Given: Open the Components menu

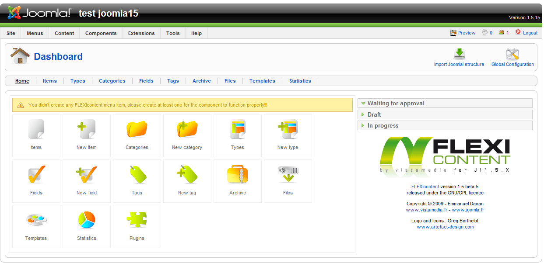Looking at the screenshot, I should (101, 33).
